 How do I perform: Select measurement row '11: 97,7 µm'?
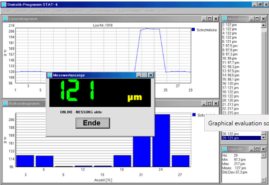pyautogui.click(x=242, y=63)
